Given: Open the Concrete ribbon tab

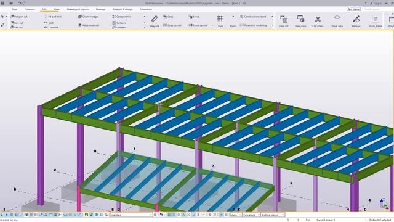Looking at the screenshot, I should [30, 9].
